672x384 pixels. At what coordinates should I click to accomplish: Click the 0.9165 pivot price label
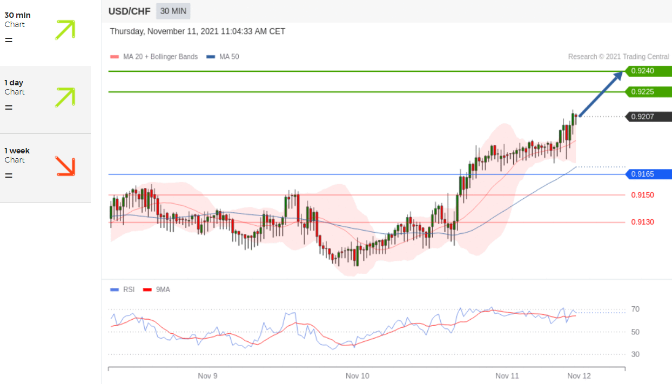click(648, 174)
